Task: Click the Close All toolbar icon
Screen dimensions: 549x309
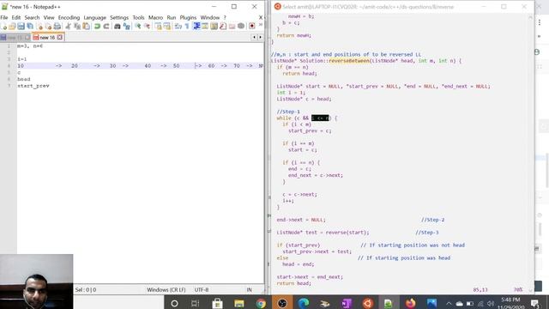Action: coord(48,27)
